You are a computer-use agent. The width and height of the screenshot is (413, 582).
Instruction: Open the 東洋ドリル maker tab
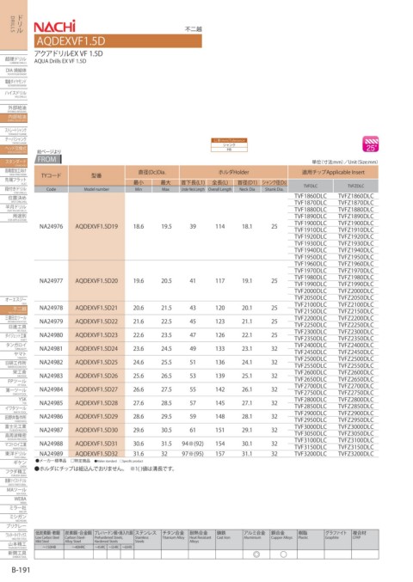[x=14, y=454]
